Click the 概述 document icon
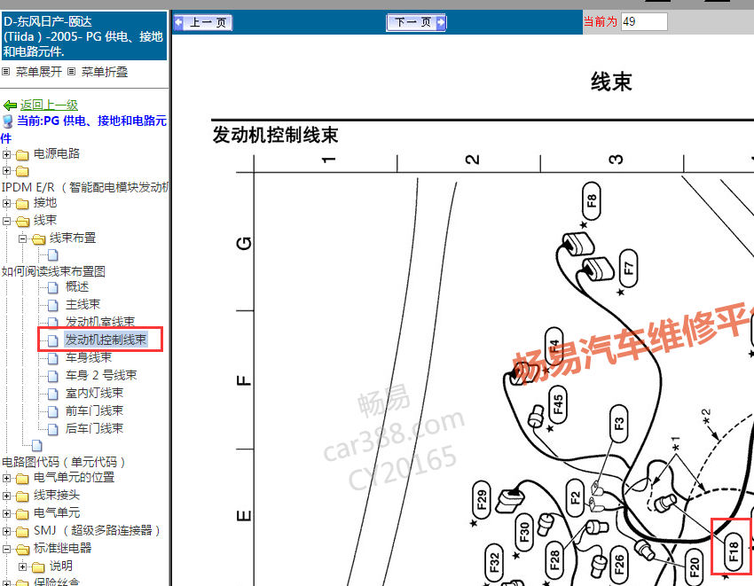The width and height of the screenshot is (754, 586). point(53,287)
